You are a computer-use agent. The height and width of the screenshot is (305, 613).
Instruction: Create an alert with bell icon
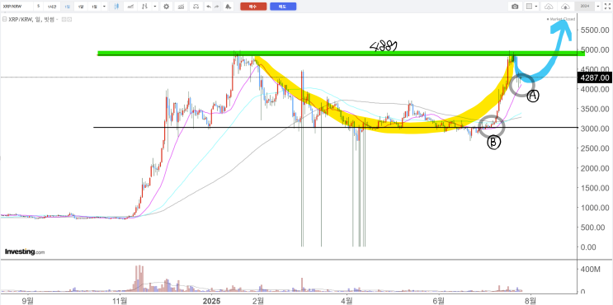229,7
